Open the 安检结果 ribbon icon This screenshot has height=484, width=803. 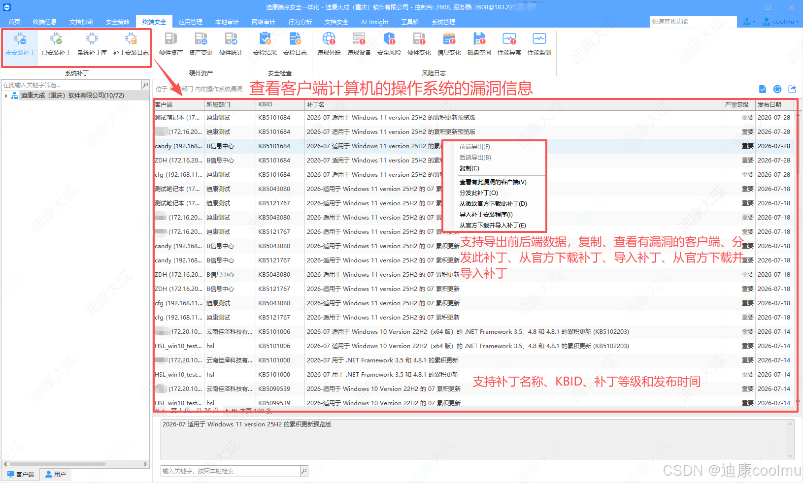(x=265, y=44)
